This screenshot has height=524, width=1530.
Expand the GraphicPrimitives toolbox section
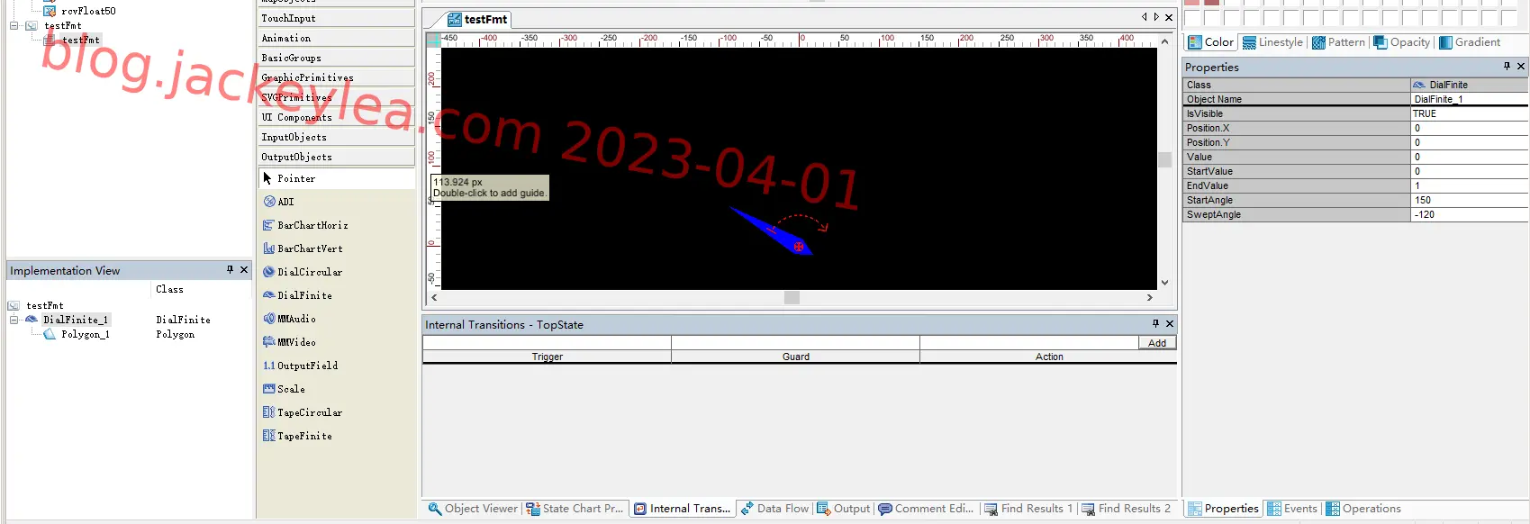coord(337,77)
